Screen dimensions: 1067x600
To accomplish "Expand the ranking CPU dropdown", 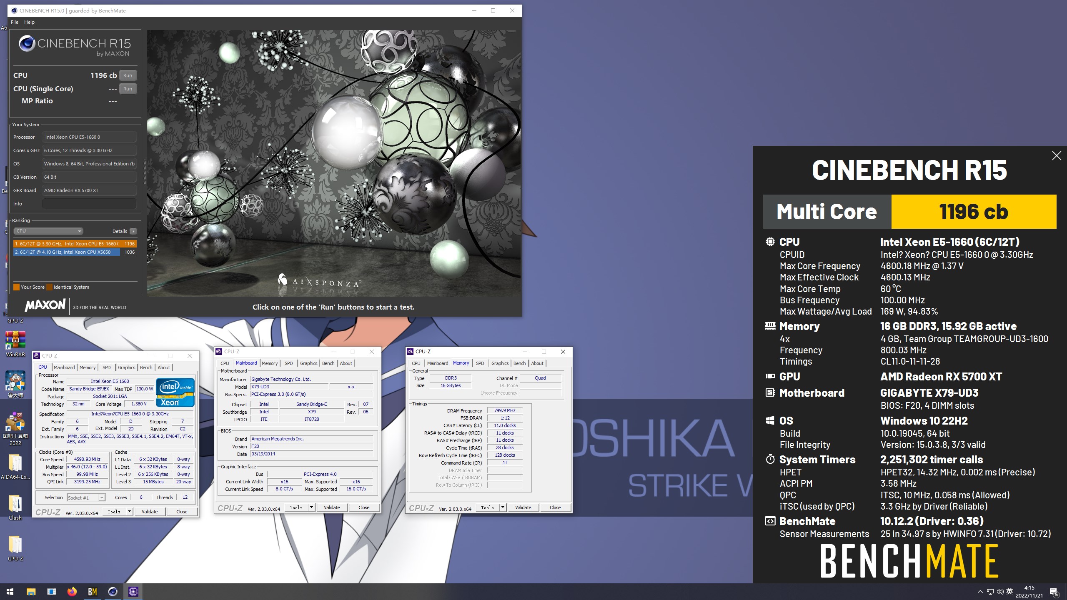I will [48, 231].
